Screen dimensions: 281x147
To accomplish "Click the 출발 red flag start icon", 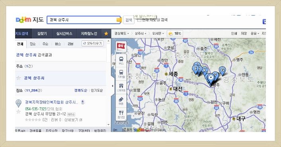I will (x=121, y=47).
